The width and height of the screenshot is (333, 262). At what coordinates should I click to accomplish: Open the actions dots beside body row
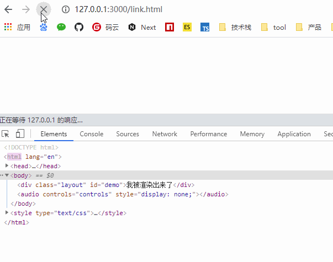click(x=2, y=175)
